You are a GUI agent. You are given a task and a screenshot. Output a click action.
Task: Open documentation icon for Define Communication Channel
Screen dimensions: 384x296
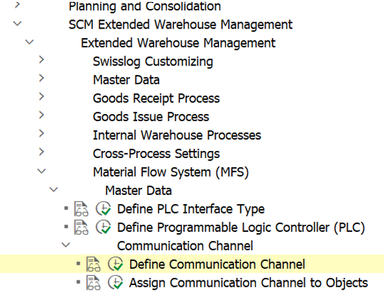[x=94, y=264]
